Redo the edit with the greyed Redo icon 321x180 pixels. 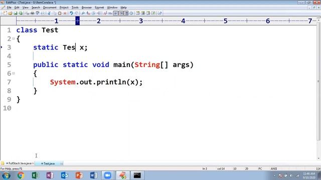click(77, 13)
